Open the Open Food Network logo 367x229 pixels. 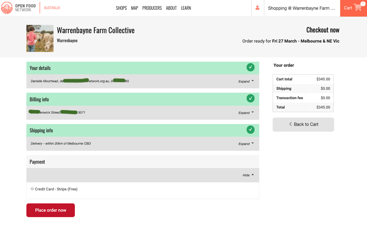coord(19,8)
